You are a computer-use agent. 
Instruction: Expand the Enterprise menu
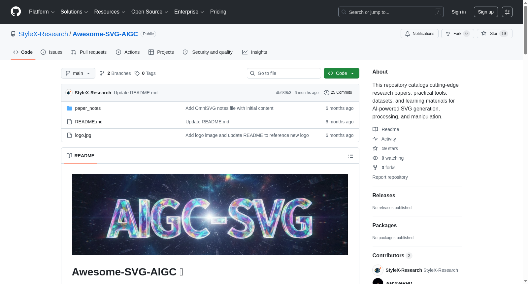click(x=189, y=12)
